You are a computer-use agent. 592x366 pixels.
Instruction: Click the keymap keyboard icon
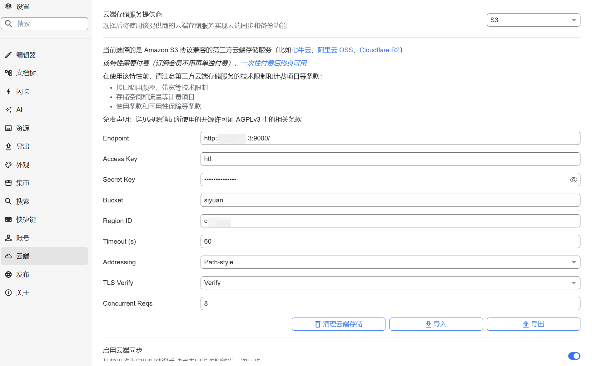click(x=8, y=219)
